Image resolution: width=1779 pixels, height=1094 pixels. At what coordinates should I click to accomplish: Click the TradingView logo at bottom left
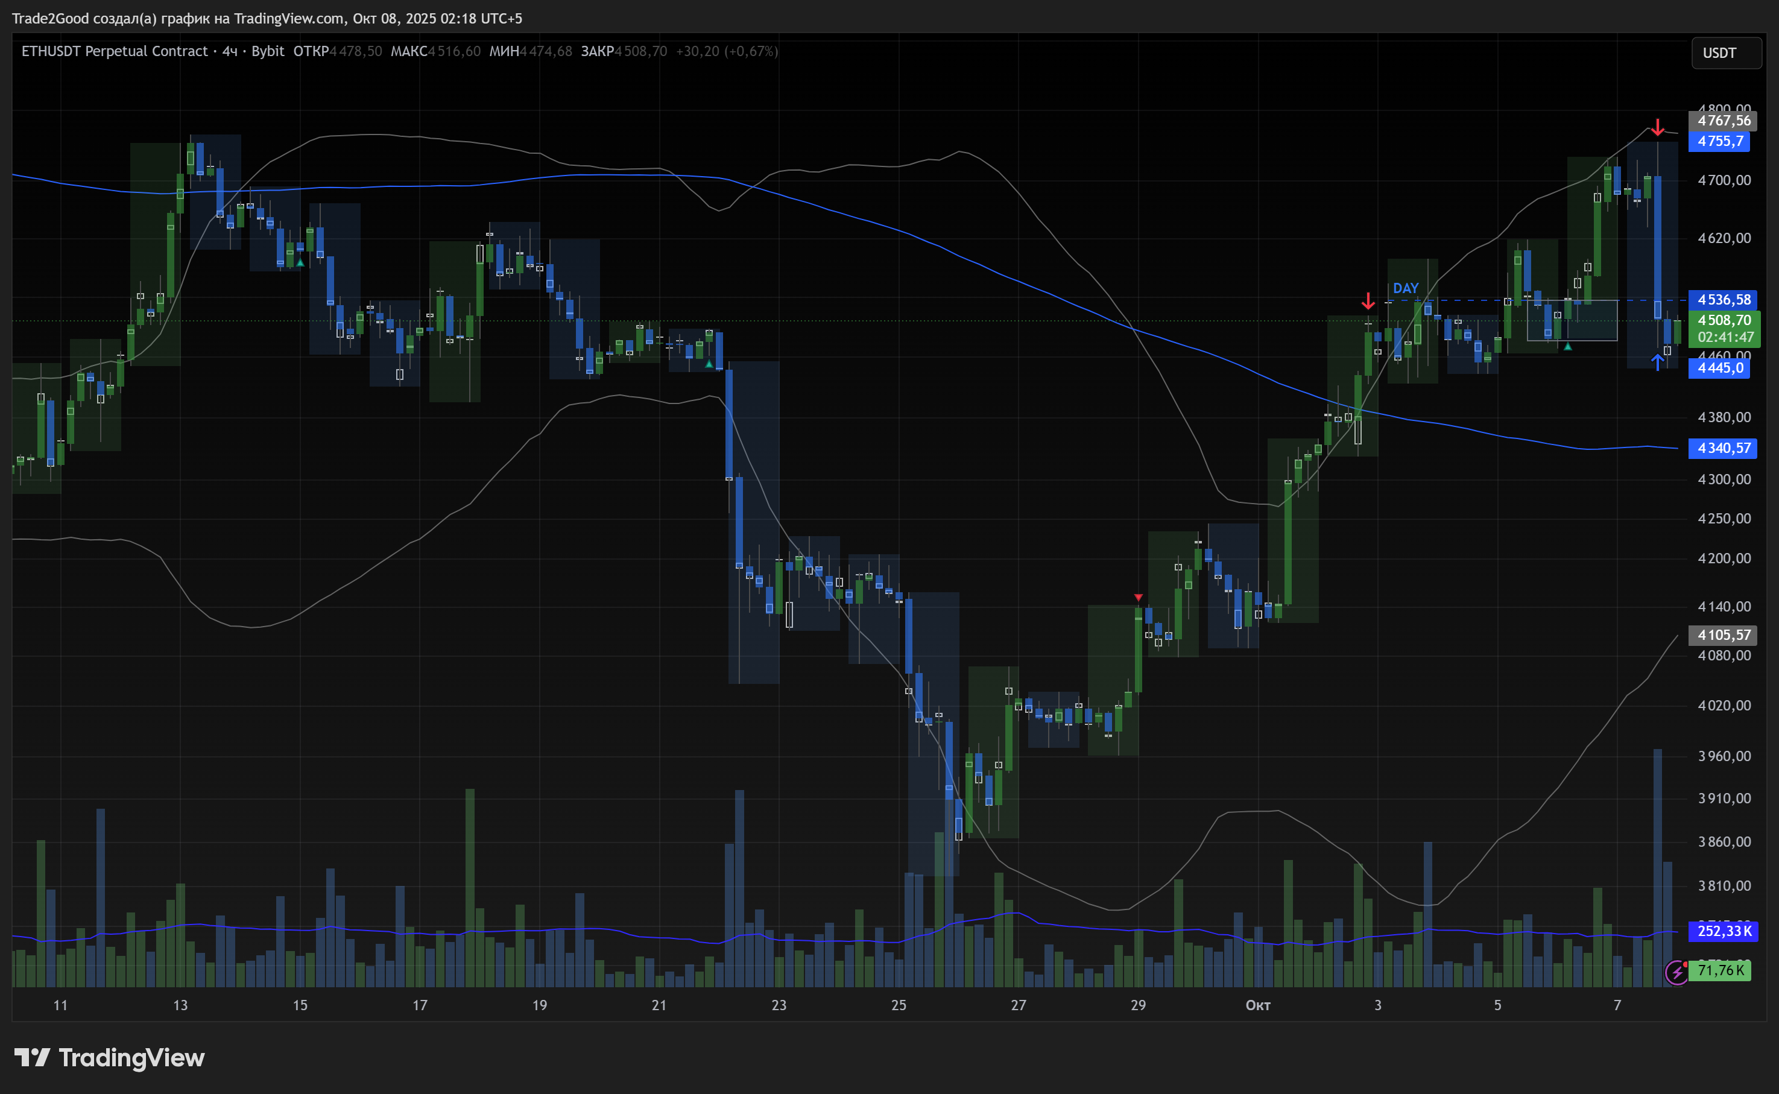tap(109, 1058)
